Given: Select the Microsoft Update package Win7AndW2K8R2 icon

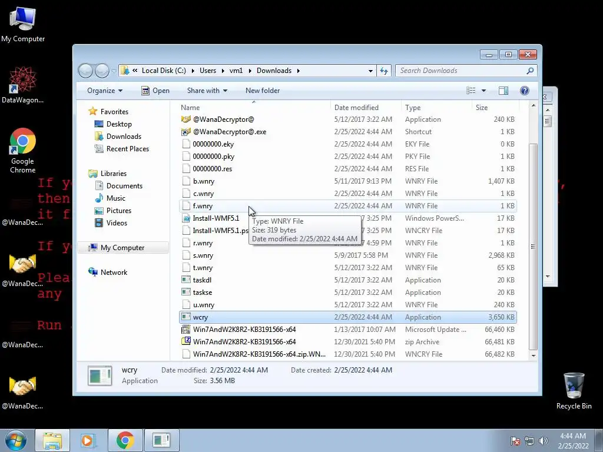Looking at the screenshot, I should tap(186, 330).
